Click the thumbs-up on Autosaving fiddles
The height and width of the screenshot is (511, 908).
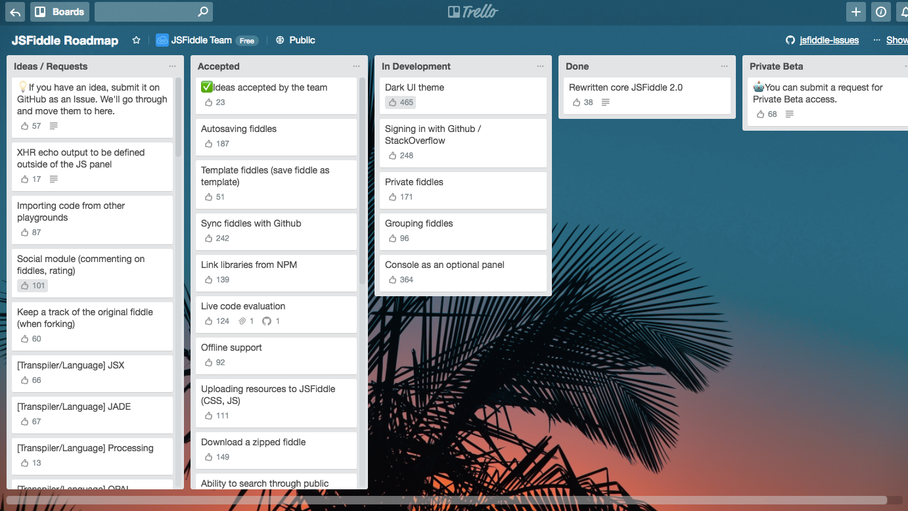click(209, 144)
